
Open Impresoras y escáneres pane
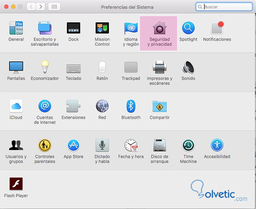point(160,67)
